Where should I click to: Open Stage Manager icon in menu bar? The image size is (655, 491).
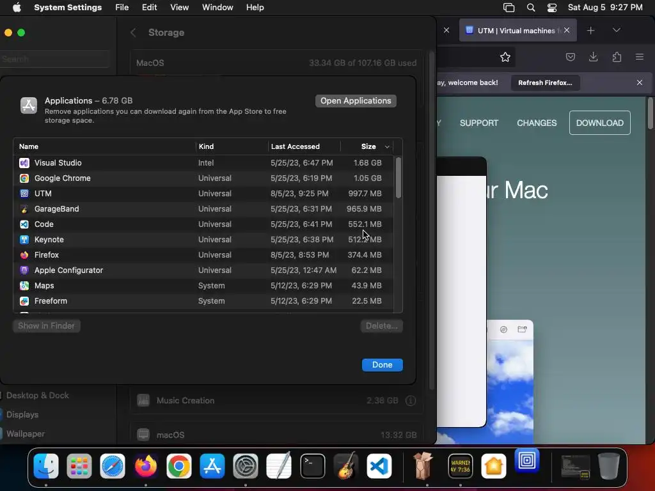[509, 8]
